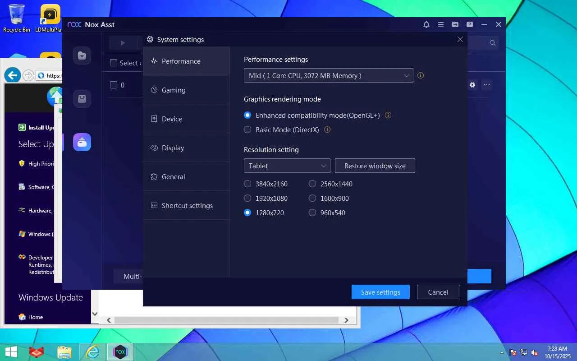Tick the Select all checkbox in Nox
Image resolution: width=577 pixels, height=361 pixels.
point(114,63)
